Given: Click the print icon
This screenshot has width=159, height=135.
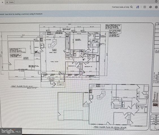Looking at the screenshot, I should (x=156, y=7).
